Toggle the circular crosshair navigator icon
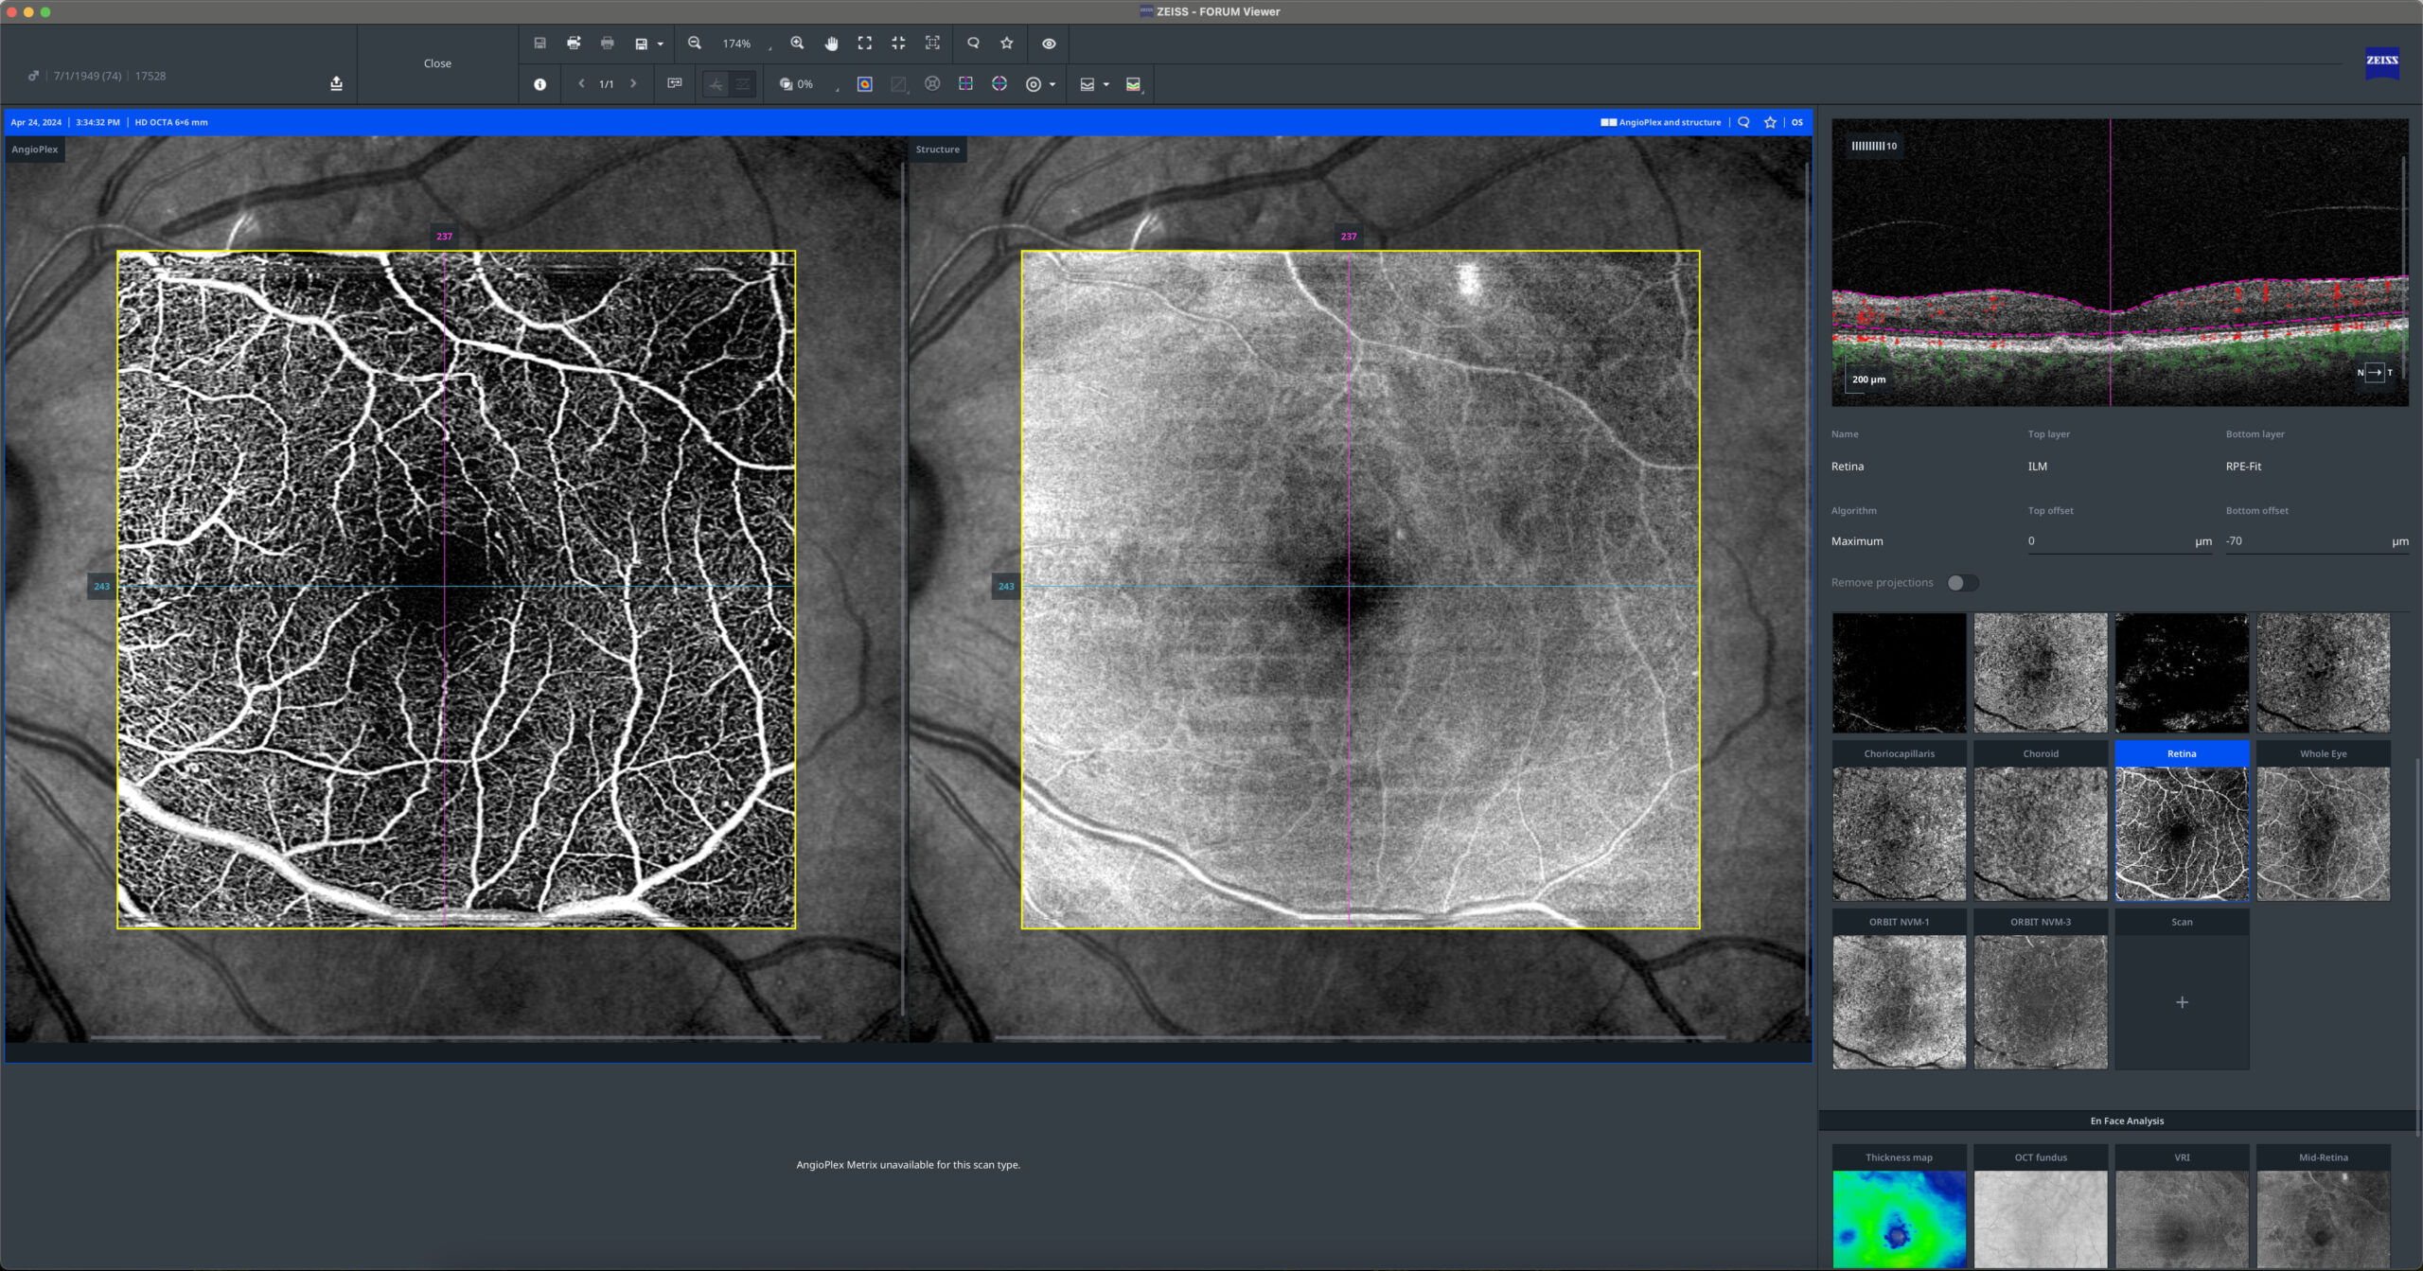This screenshot has height=1271, width=2423. pyautogui.click(x=999, y=84)
